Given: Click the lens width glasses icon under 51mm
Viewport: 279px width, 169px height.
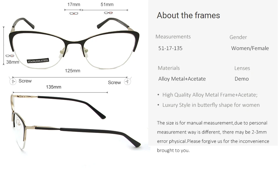Looking at the screenshot, I should point(108,13).
